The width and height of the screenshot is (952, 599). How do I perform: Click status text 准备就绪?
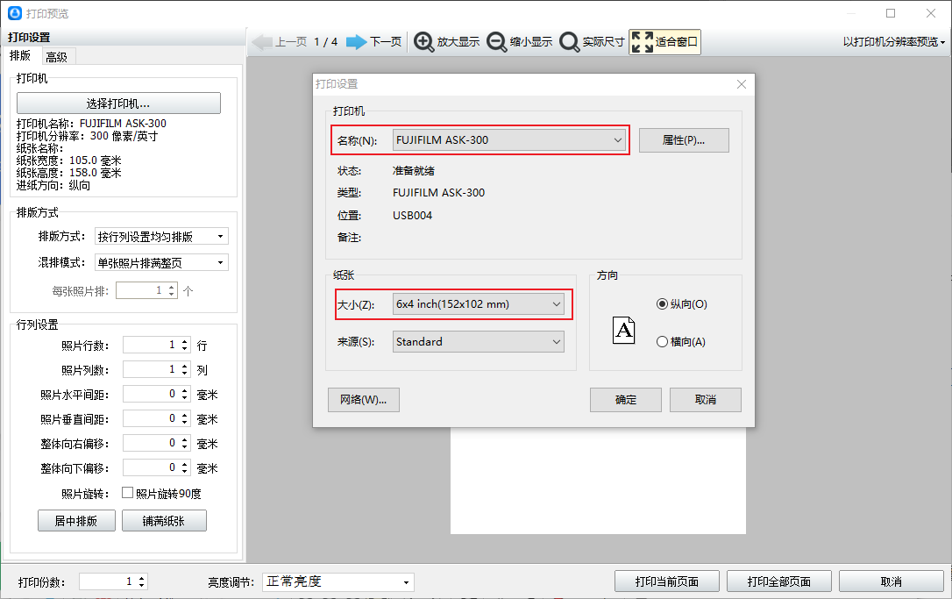(414, 171)
